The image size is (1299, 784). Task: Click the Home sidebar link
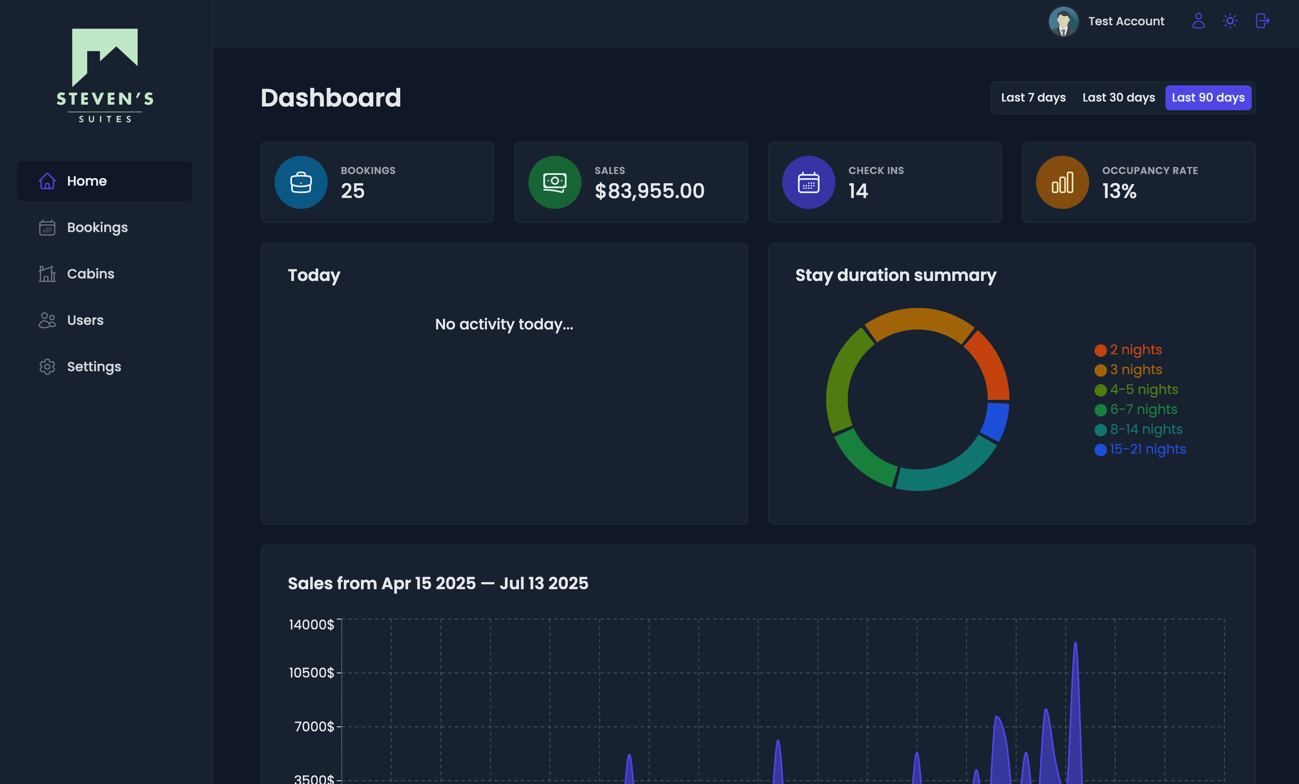click(x=86, y=181)
